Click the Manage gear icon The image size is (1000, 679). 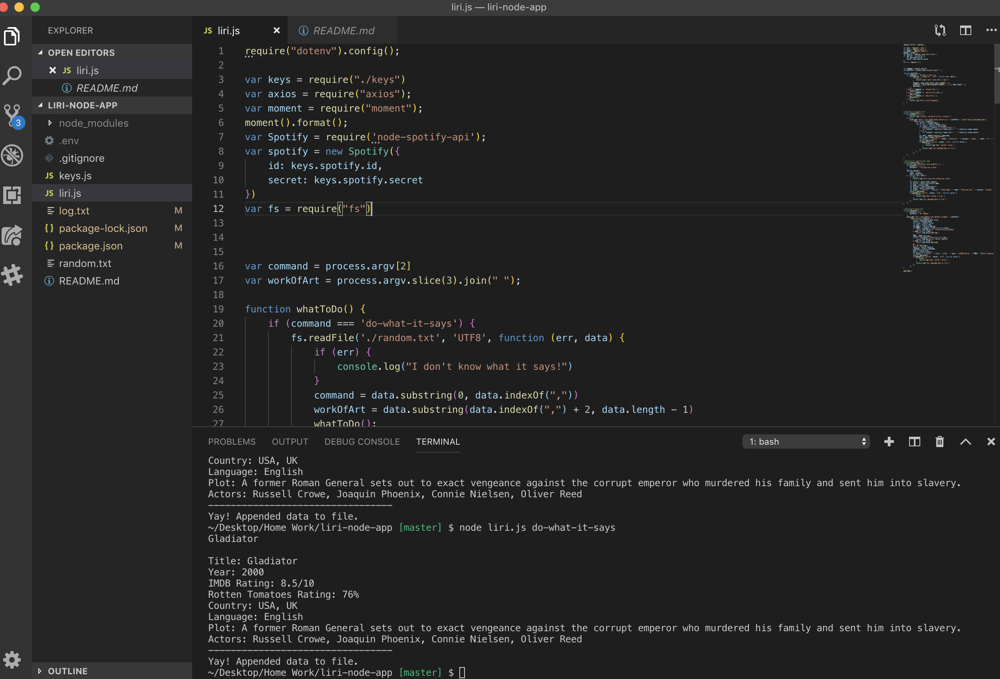[x=12, y=659]
